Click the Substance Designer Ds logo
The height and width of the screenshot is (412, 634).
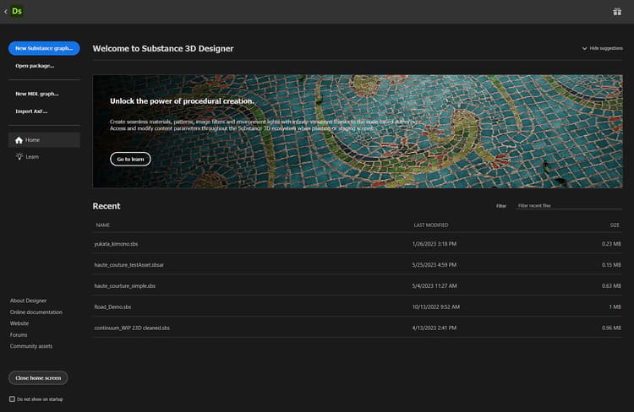(17, 11)
